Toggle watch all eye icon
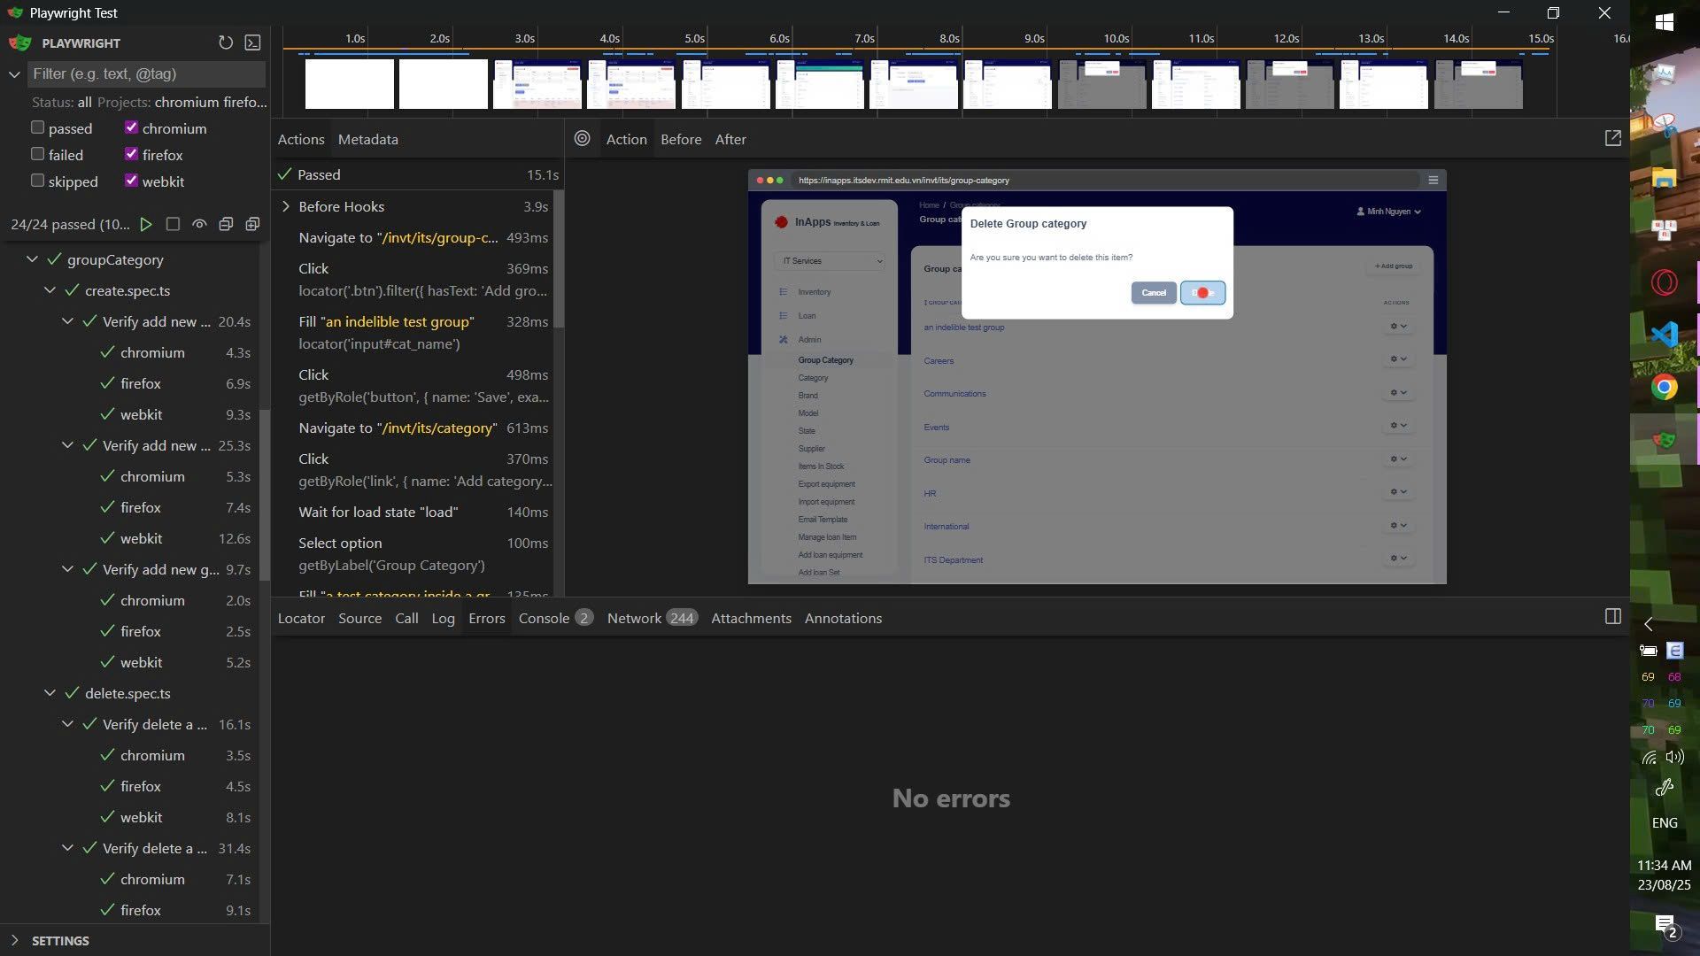The image size is (1700, 956). 199,225
